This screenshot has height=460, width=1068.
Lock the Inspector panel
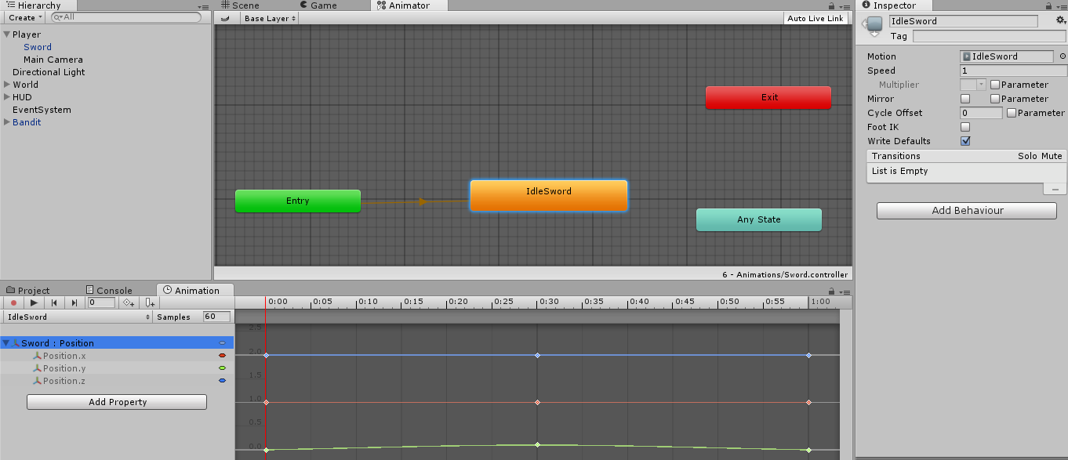(1049, 5)
